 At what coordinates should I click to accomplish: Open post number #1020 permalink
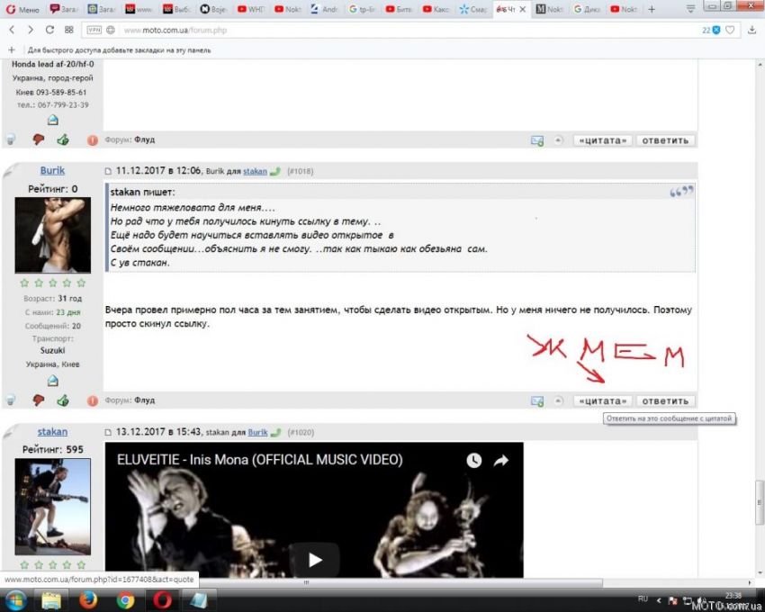point(301,432)
